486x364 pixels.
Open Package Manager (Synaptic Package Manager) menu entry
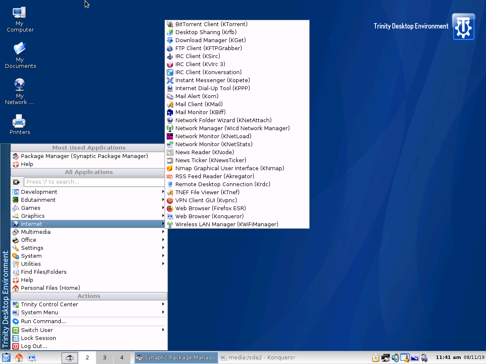88,156
